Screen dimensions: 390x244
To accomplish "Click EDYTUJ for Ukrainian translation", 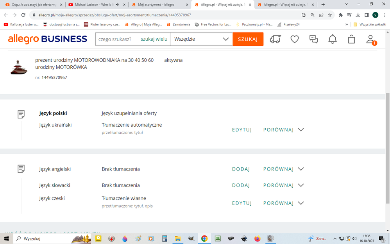I will tap(242, 130).
